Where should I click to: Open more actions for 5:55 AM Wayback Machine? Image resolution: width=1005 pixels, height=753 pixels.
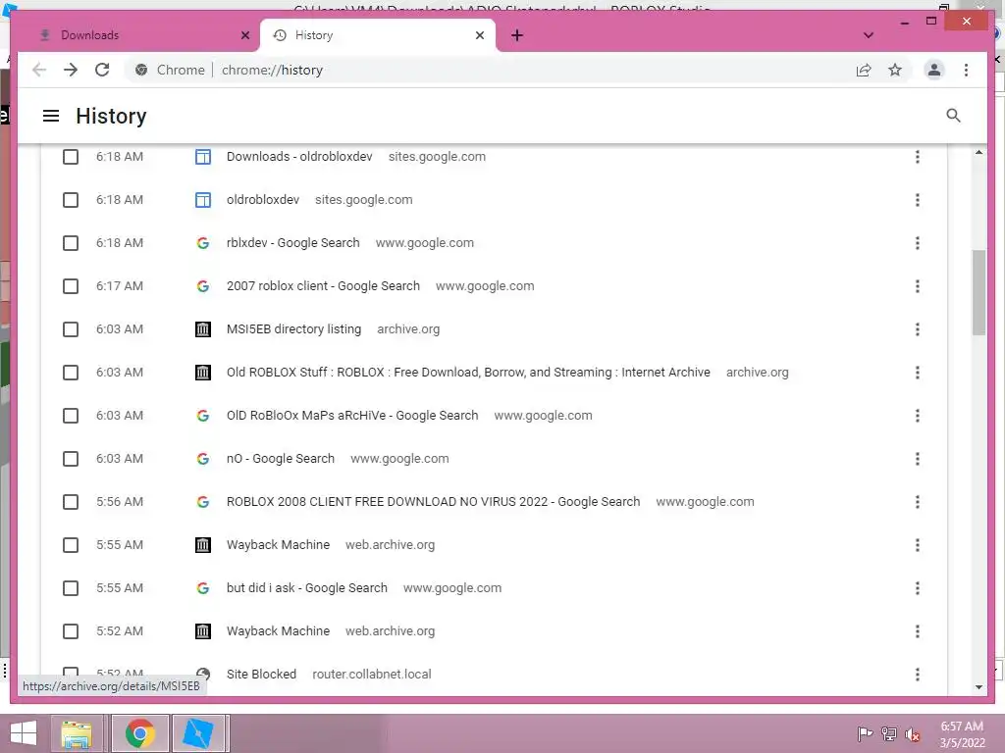(x=918, y=545)
